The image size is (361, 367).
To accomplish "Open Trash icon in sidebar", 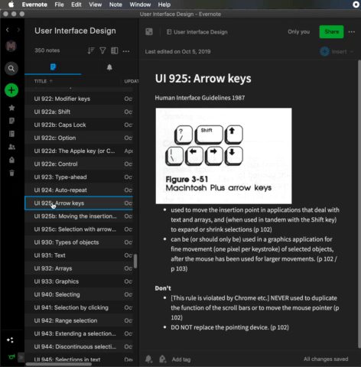I will click(11, 173).
